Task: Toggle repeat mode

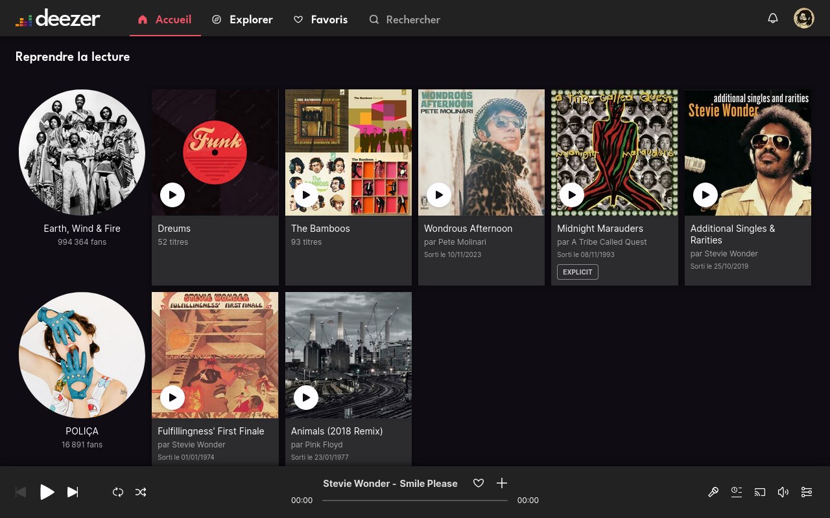Action: click(117, 492)
